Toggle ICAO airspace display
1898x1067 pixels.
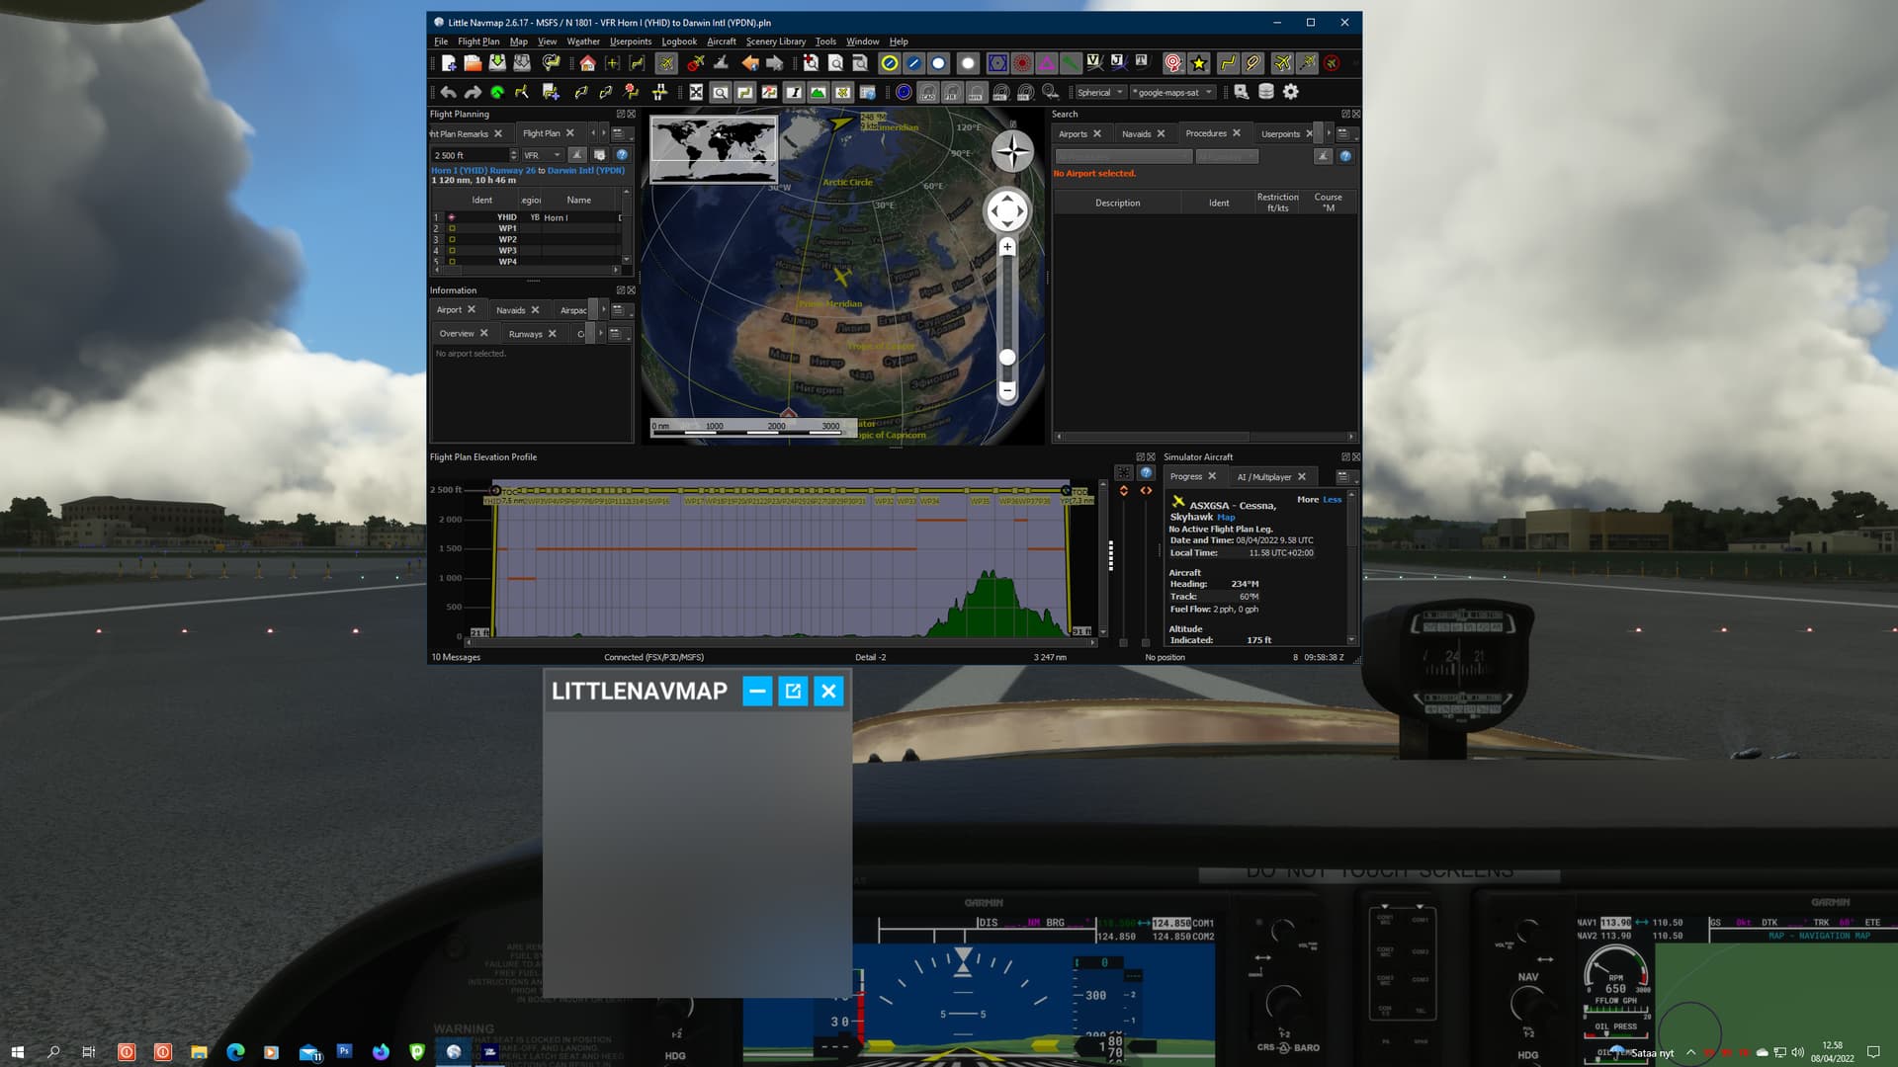click(x=927, y=92)
